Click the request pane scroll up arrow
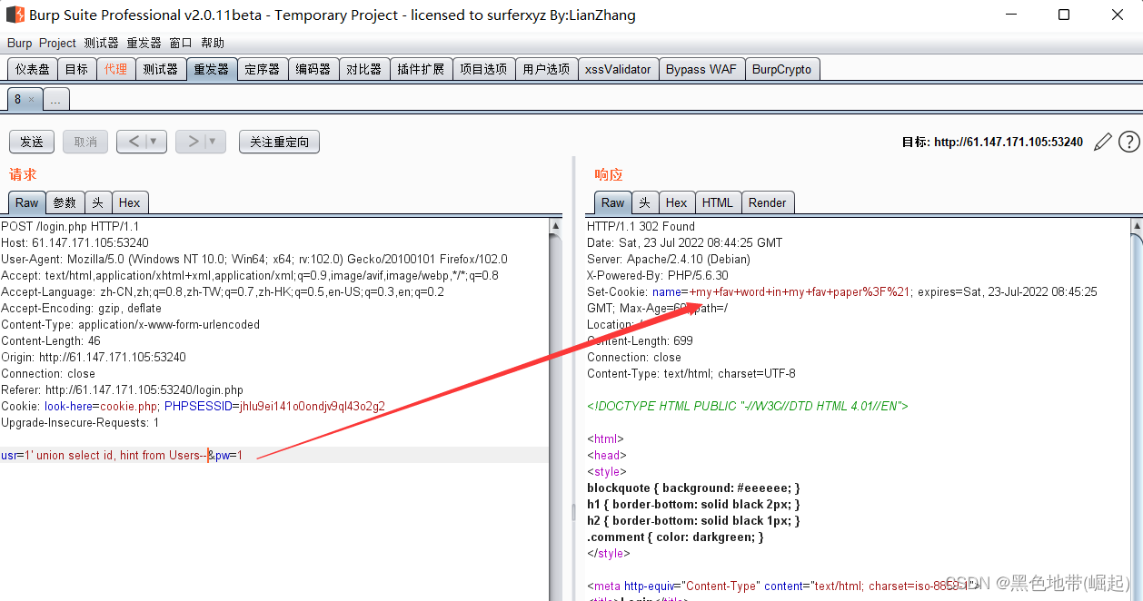Viewport: 1143px width, 601px height. coord(556,225)
